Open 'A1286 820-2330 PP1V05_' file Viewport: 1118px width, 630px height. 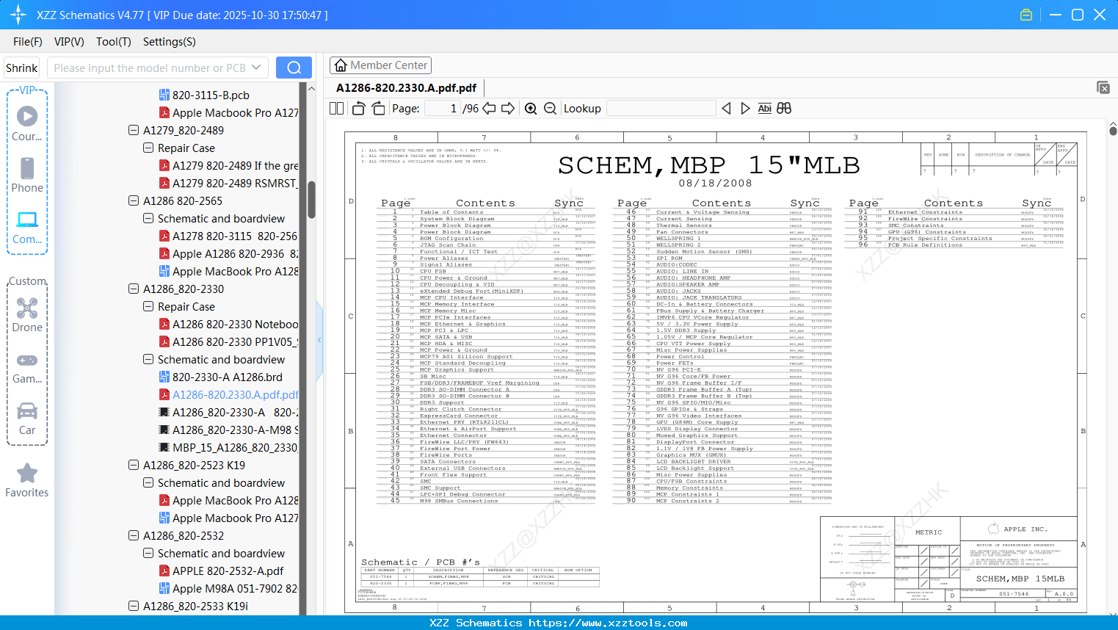point(235,341)
